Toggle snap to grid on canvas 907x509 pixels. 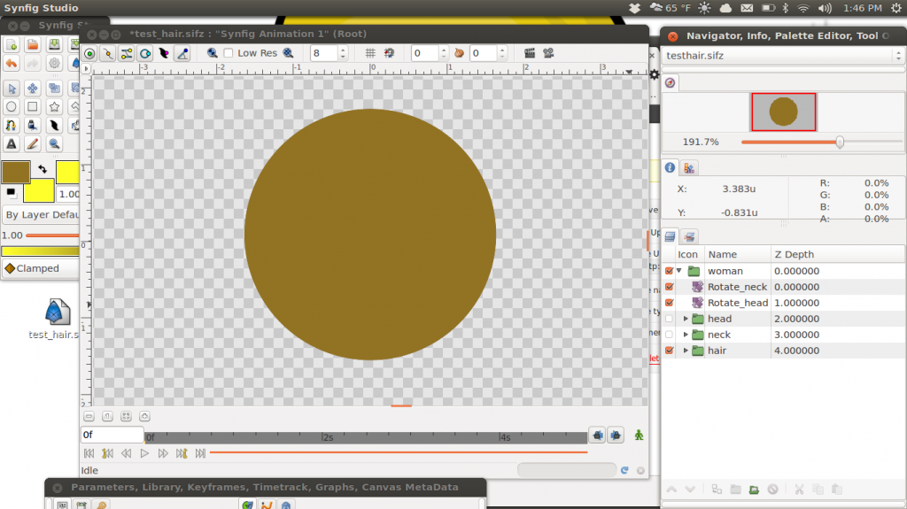[390, 53]
